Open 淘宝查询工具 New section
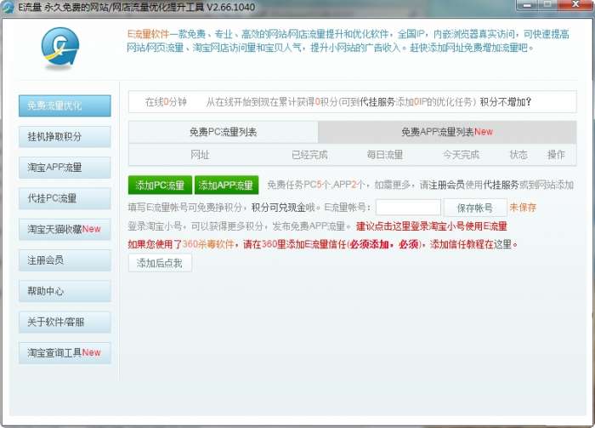This screenshot has width=595, height=428. click(x=65, y=353)
